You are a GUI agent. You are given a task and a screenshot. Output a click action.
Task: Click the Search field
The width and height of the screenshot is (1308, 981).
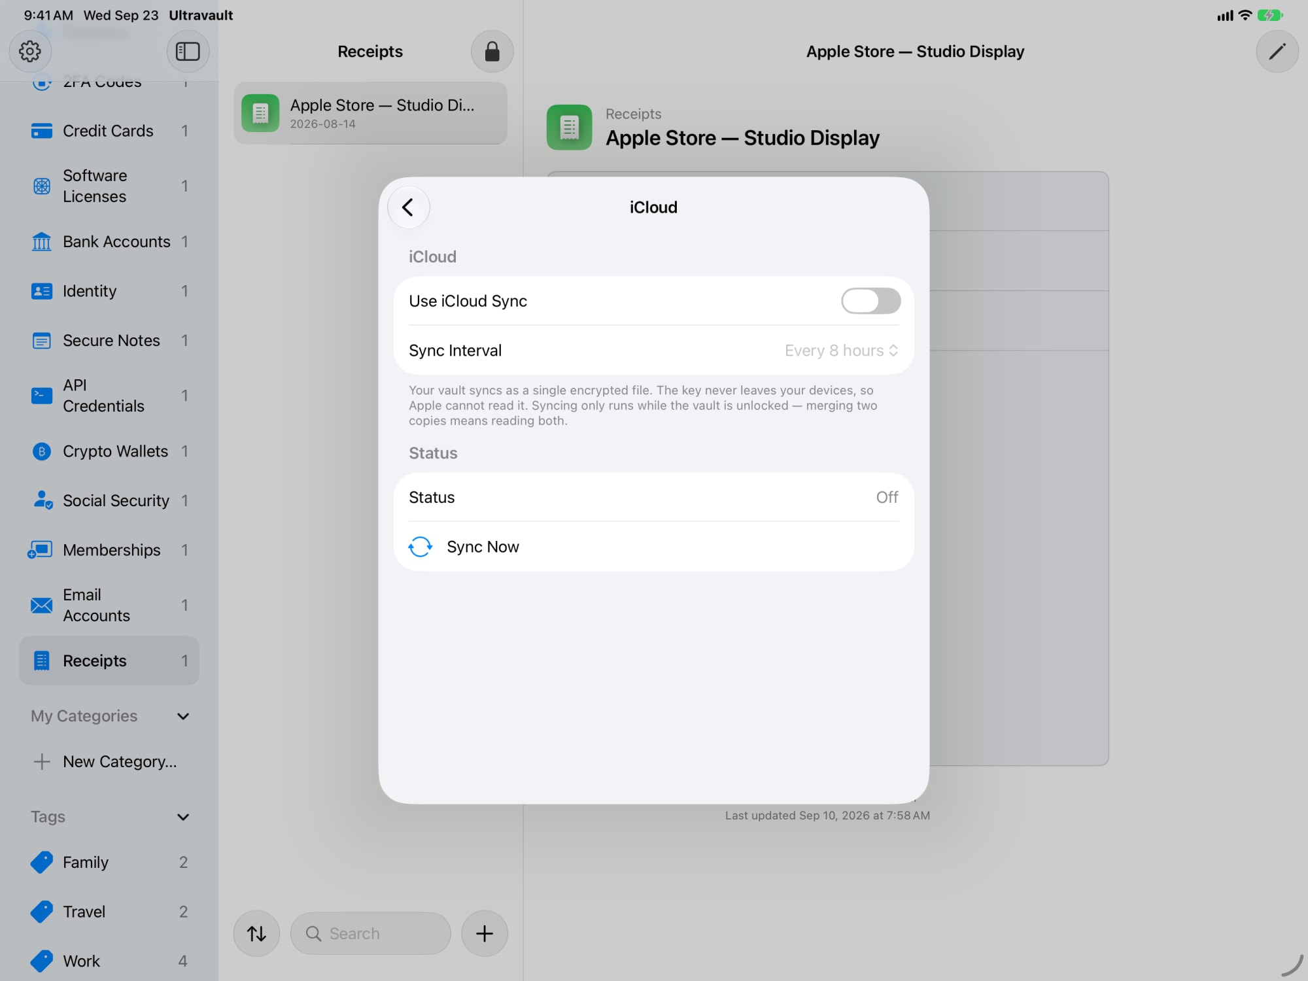371,933
